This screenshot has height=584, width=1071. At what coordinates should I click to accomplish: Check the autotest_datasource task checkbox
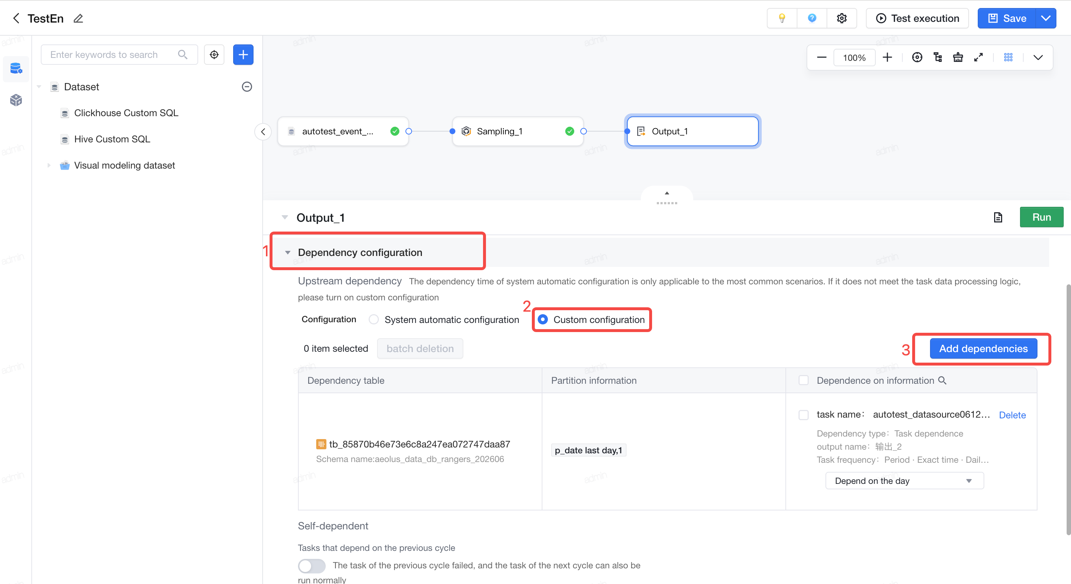tap(803, 414)
